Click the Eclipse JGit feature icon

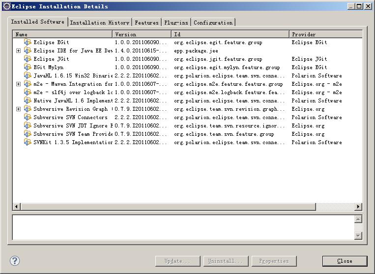point(28,59)
